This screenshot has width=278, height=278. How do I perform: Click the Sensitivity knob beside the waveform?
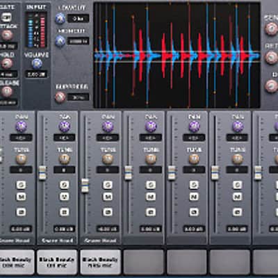pyautogui.click(x=271, y=29)
